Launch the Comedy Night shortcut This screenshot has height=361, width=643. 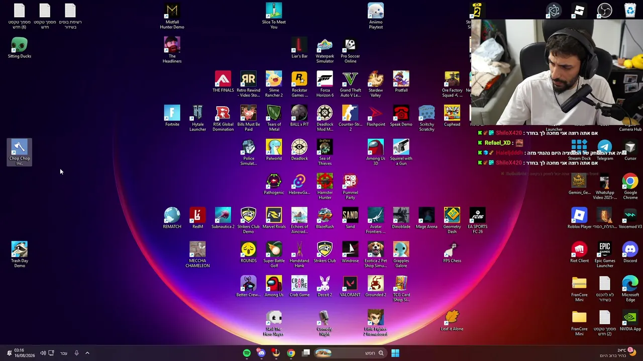click(325, 323)
